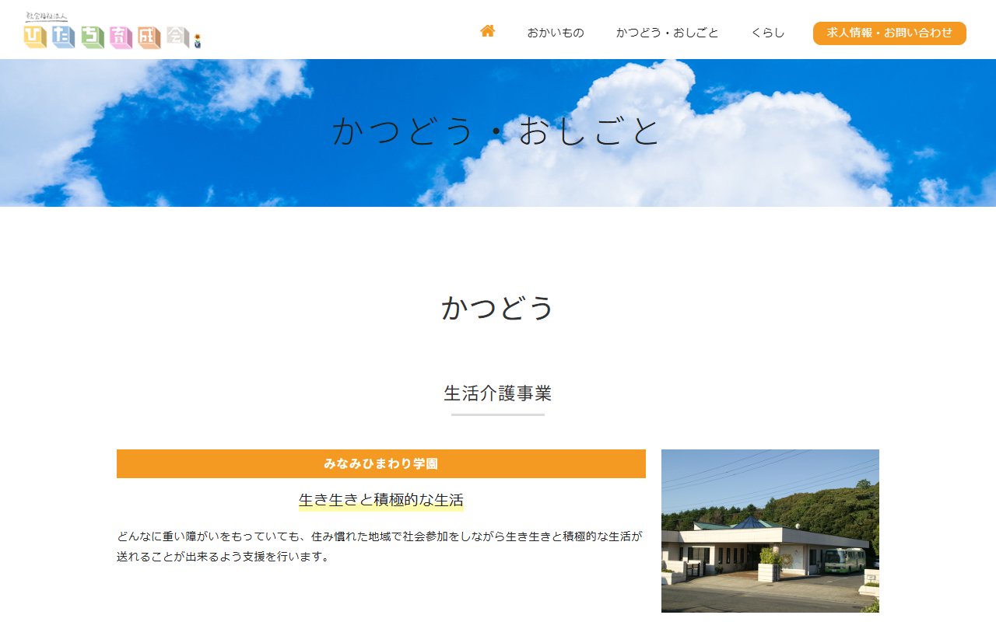Viewport: 996px width, 622px height.
Task: Open the かつどう・おしごと menu item
Action: click(x=668, y=33)
